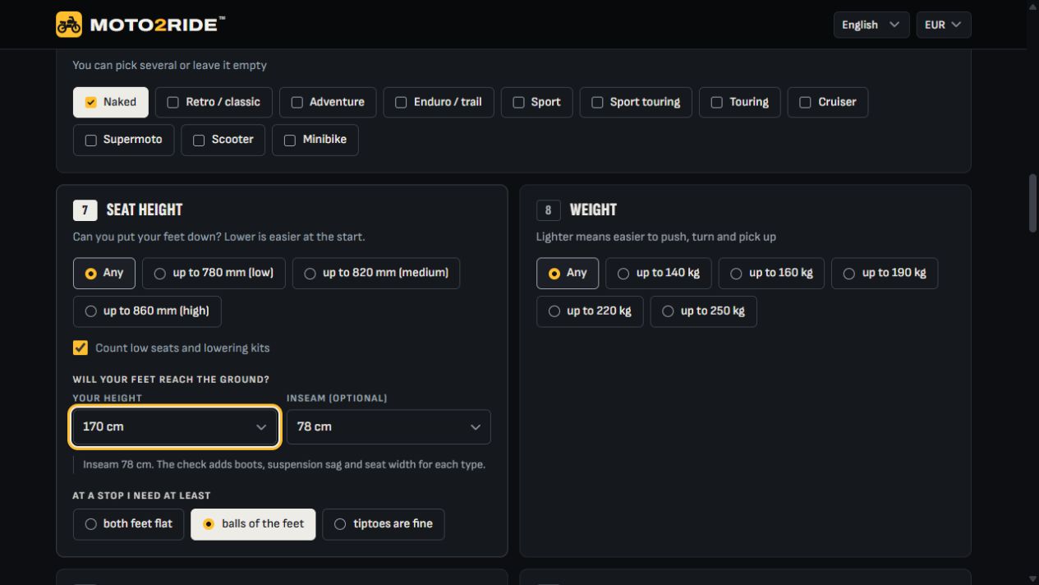Viewport: 1039px width, 585px height.
Task: Select the Sport bike type
Action: pos(537,102)
